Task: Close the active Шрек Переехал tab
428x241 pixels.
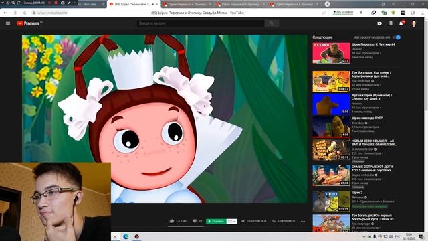Action: (x=157, y=5)
